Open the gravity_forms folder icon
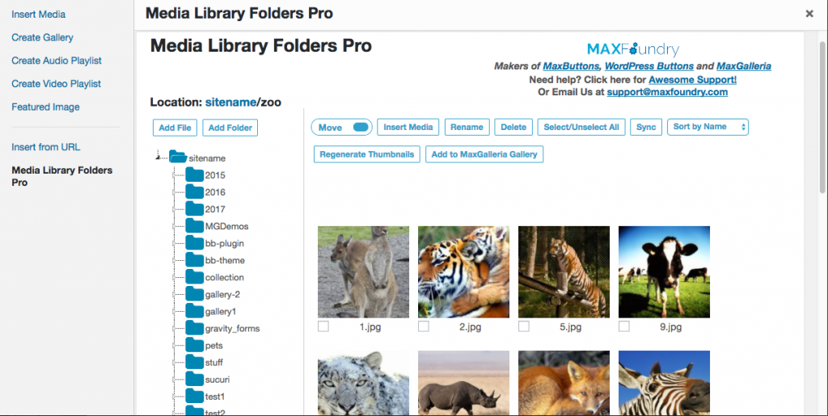Viewport: 828px width, 416px height. tap(195, 328)
